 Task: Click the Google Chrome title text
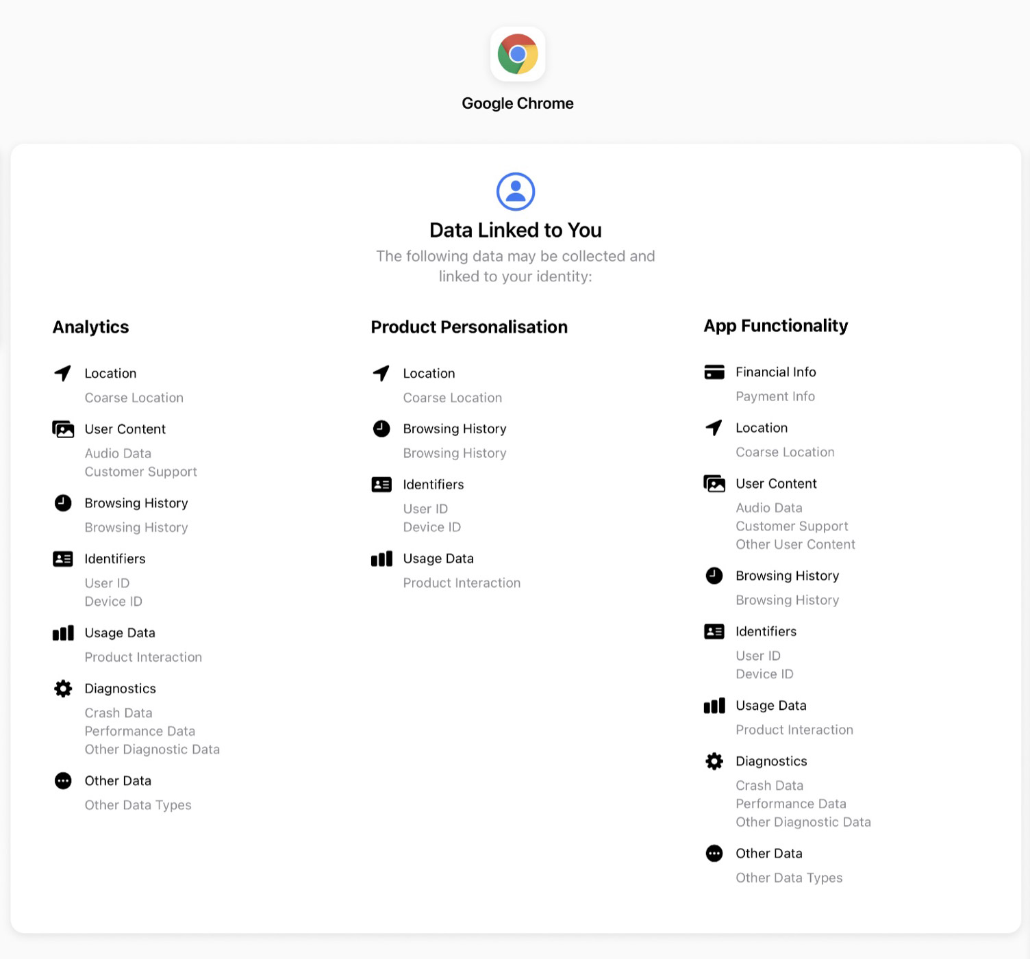518,103
